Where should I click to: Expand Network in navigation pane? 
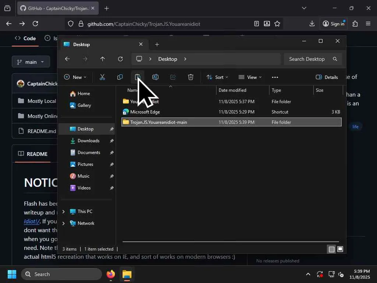pos(63,223)
